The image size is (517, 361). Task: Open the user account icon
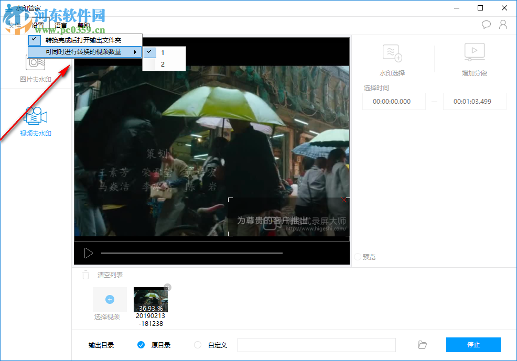tap(503, 25)
